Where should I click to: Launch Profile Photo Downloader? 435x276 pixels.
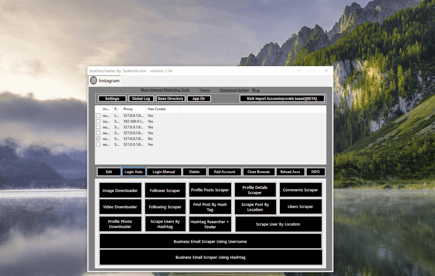[120, 224]
